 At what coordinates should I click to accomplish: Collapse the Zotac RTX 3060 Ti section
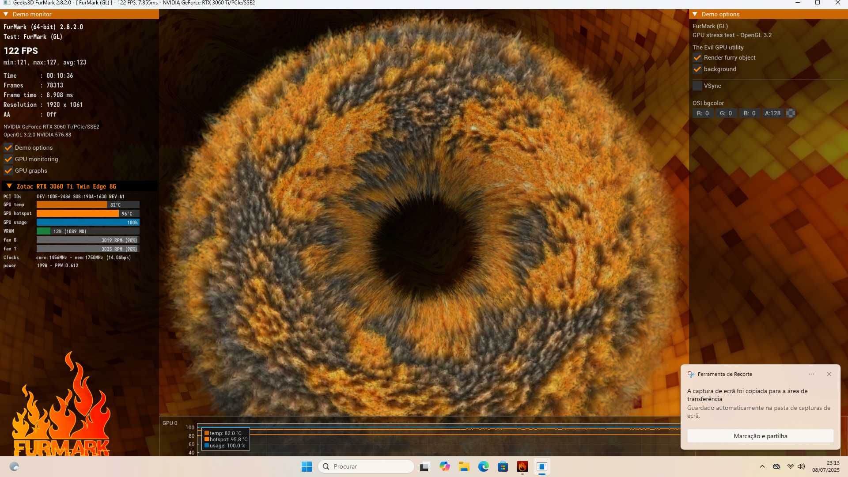pos(9,186)
